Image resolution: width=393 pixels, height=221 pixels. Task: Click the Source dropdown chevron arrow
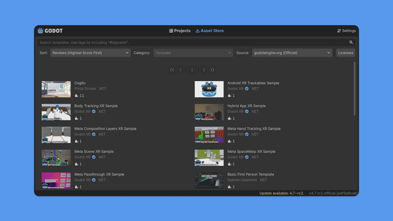(x=329, y=53)
